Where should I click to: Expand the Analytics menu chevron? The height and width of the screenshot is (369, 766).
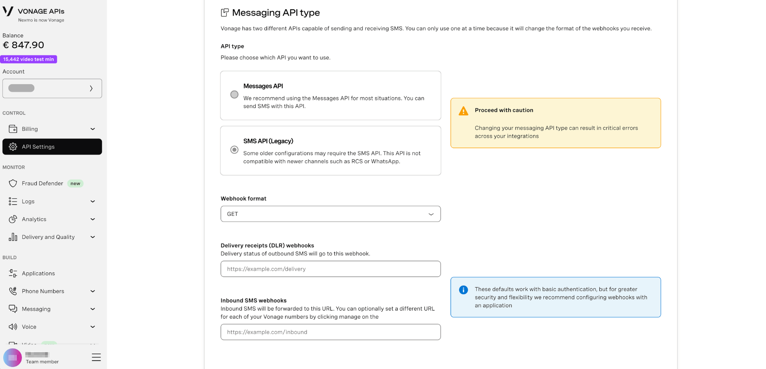(x=93, y=219)
